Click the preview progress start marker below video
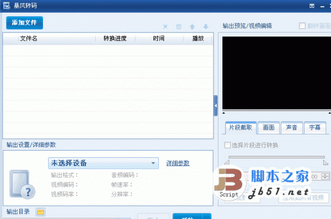The image size is (331, 219). pos(224,113)
